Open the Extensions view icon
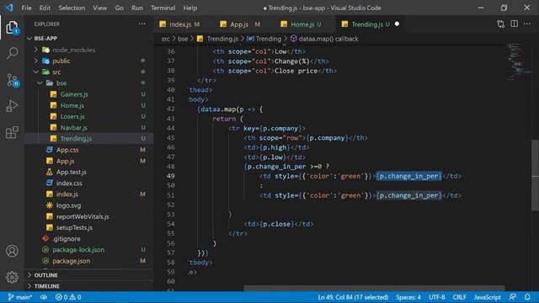The width and height of the screenshot is (539, 303). point(12,132)
